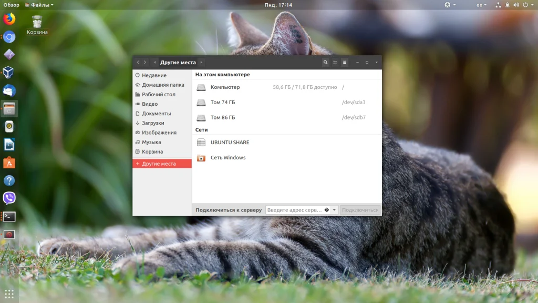Click the Подключиться button
This screenshot has height=303, width=538.
pos(360,210)
